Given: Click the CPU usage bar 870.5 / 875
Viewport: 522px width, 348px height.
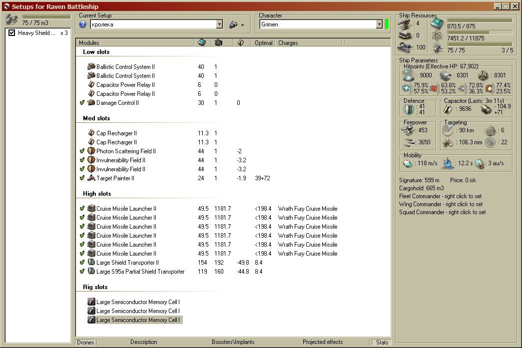Looking at the screenshot, I should 480,20.
